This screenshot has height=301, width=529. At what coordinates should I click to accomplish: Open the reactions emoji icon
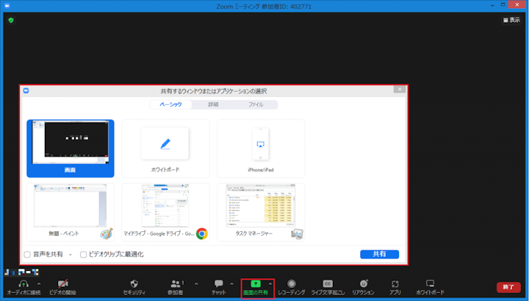coord(363,283)
